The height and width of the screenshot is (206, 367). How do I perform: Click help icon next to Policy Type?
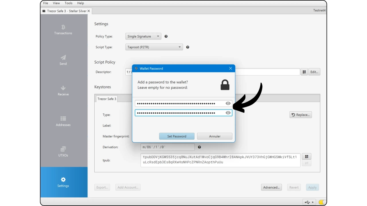tap(166, 36)
